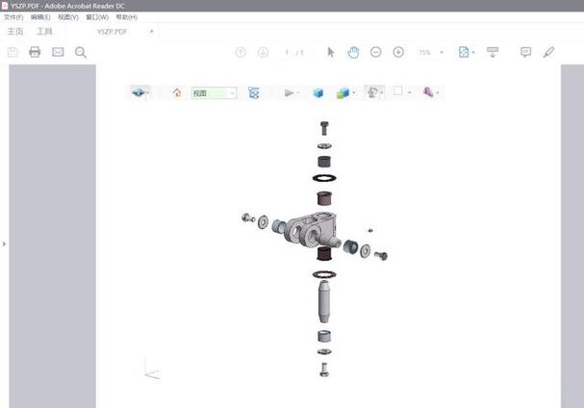Screen dimensions: 584x408
Task: Click the central bracket part in model
Action: [x=311, y=230]
